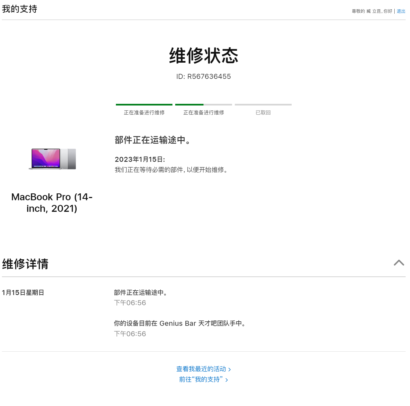Click the MacBook Pro product image
The height and width of the screenshot is (406, 410).
pos(52,159)
